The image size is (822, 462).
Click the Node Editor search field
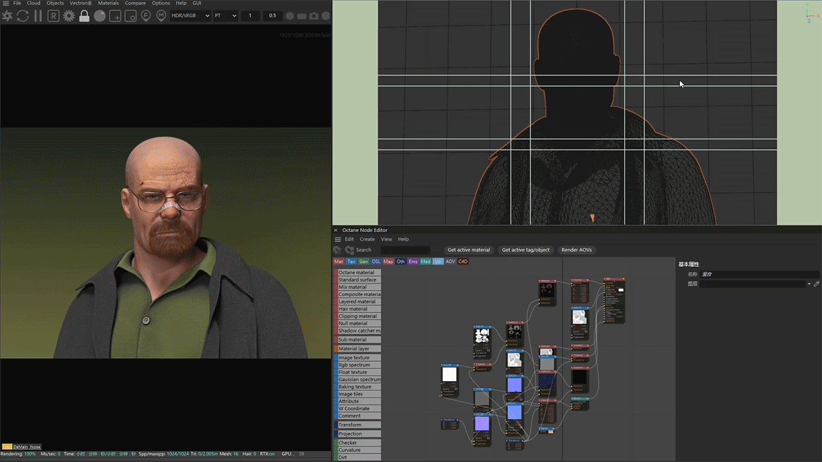(x=405, y=250)
